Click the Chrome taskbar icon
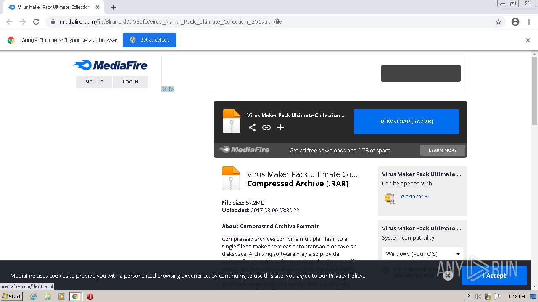Image resolution: width=538 pixels, height=302 pixels. pyautogui.click(x=75, y=297)
